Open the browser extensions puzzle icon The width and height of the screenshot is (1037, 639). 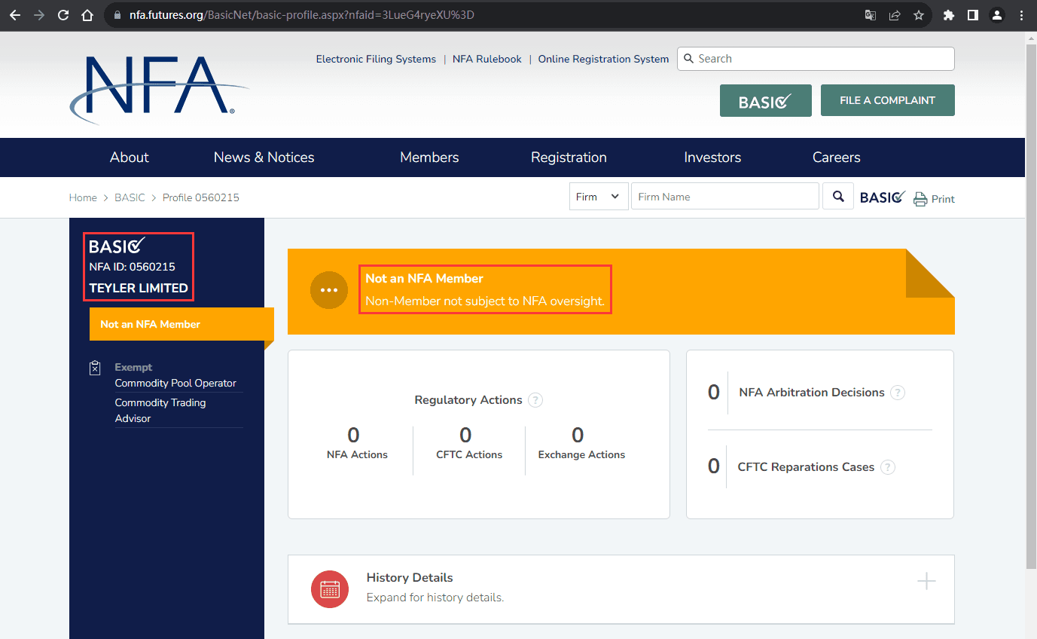click(949, 15)
